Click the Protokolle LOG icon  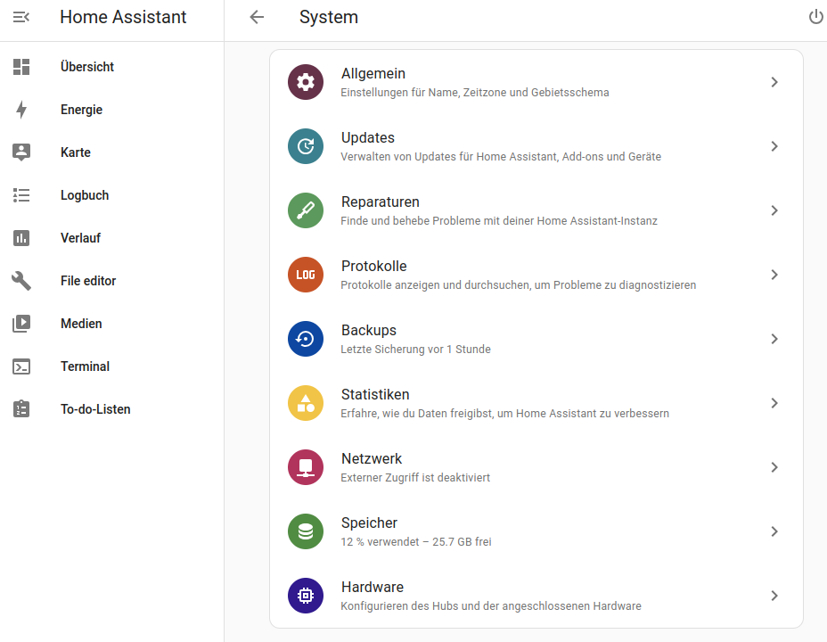tap(306, 275)
